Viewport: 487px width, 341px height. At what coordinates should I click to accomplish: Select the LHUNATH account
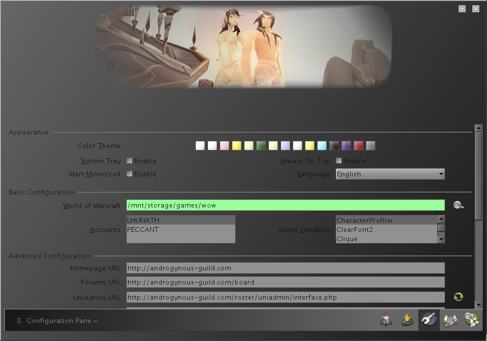[x=181, y=220]
